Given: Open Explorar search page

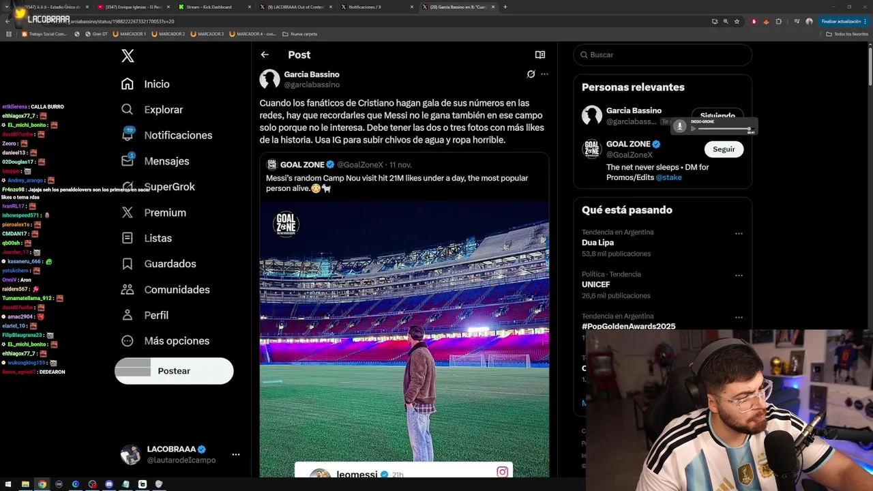Looking at the screenshot, I should pos(151,110).
